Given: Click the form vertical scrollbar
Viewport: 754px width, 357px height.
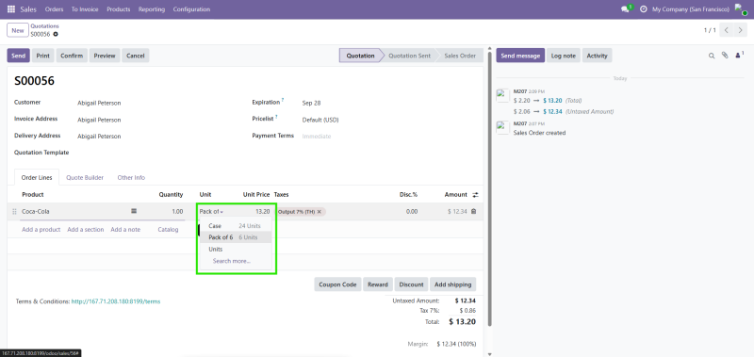Looking at the screenshot, I should pos(490,187).
